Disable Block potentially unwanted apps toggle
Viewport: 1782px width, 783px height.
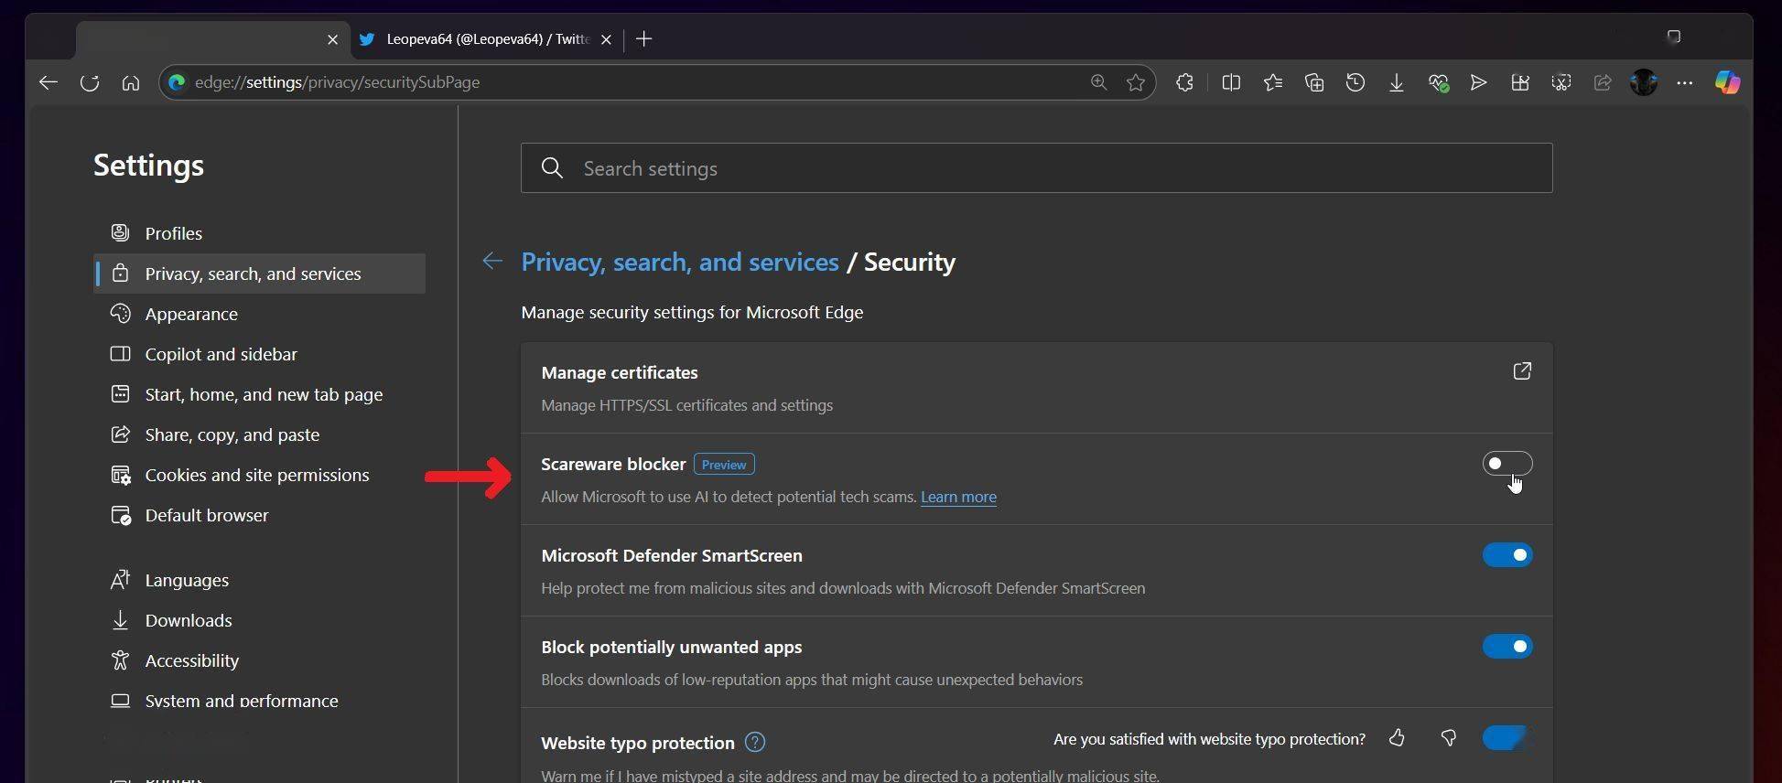(x=1507, y=647)
